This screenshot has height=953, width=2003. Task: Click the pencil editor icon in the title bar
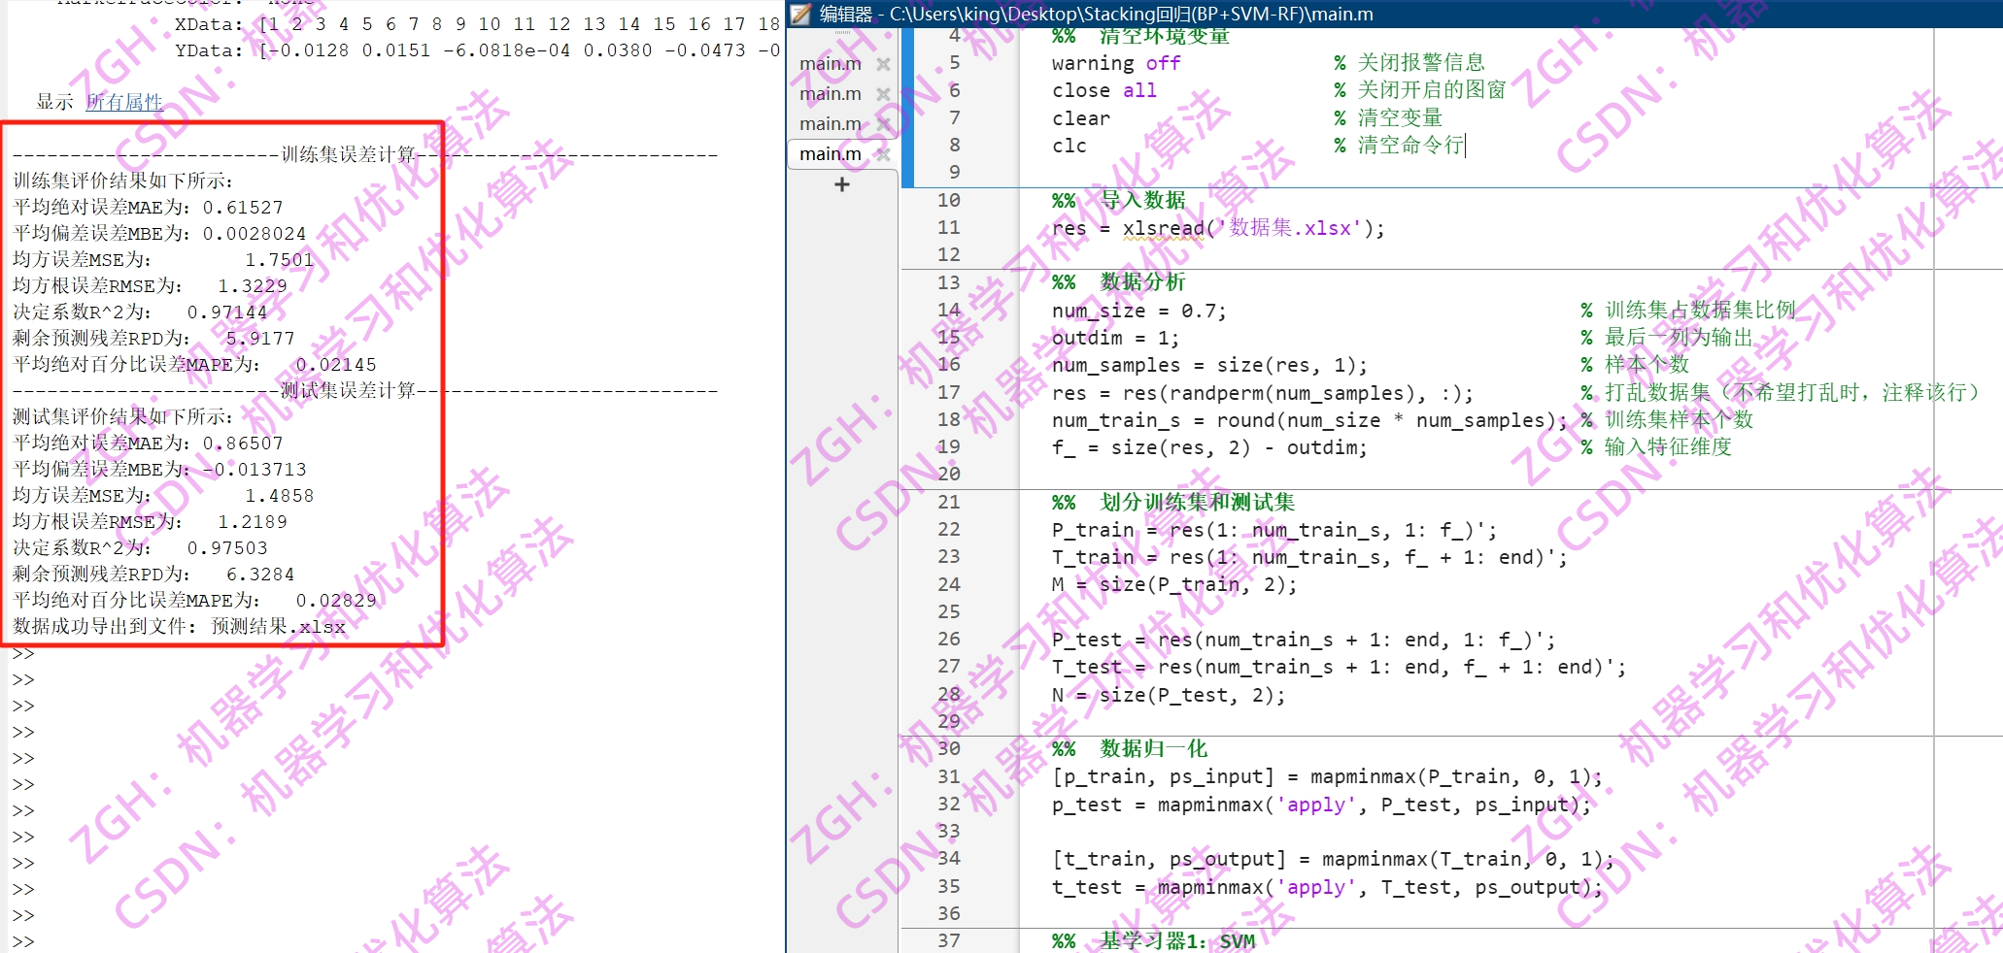click(799, 14)
